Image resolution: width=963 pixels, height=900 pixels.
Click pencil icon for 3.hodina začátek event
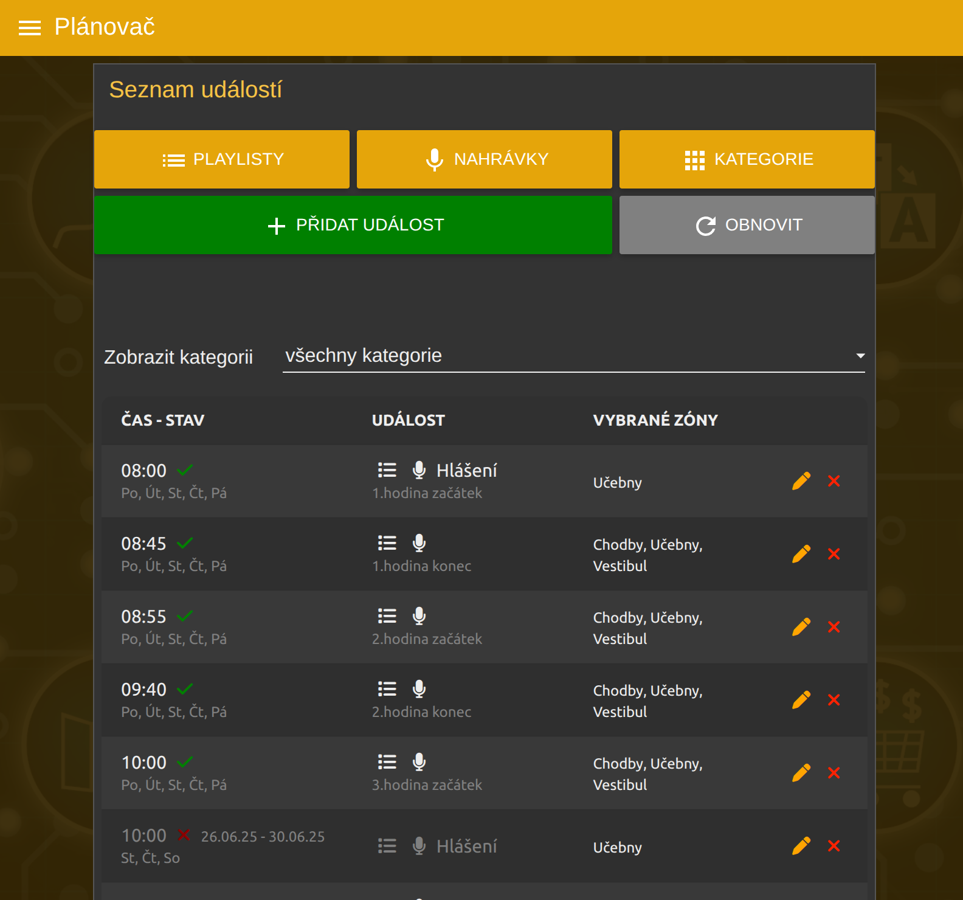click(801, 773)
